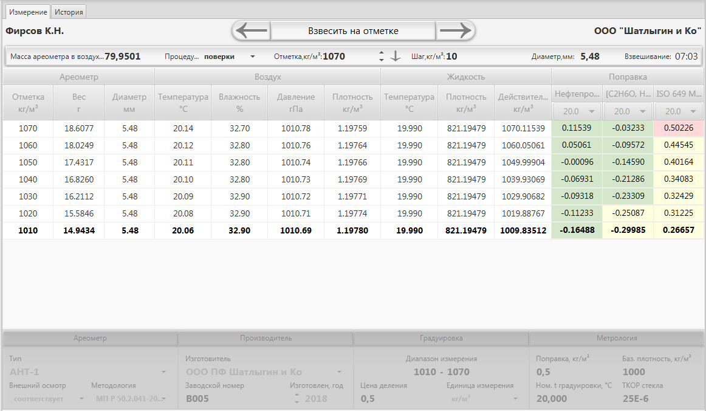Expand the 20.0 dropdown under C2H6O column
Image resolution: width=706 pixels, height=411 pixels.
pyautogui.click(x=628, y=112)
